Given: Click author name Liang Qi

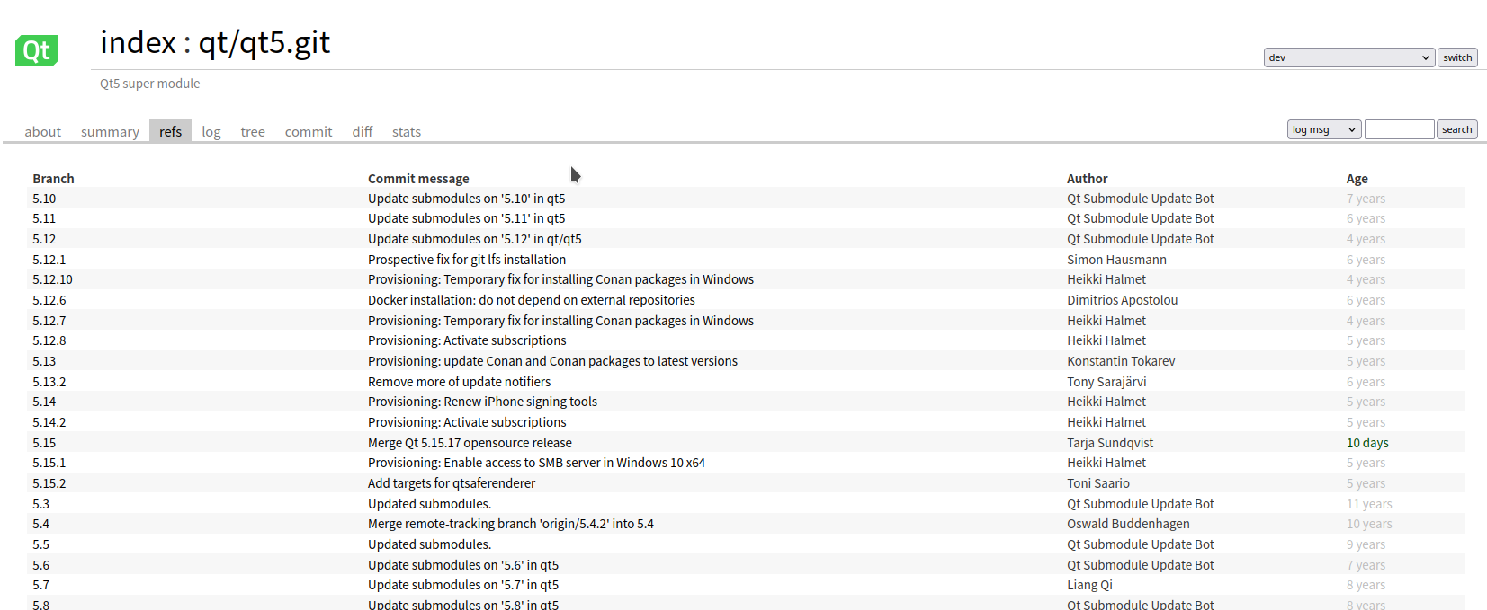Looking at the screenshot, I should point(1089,585).
